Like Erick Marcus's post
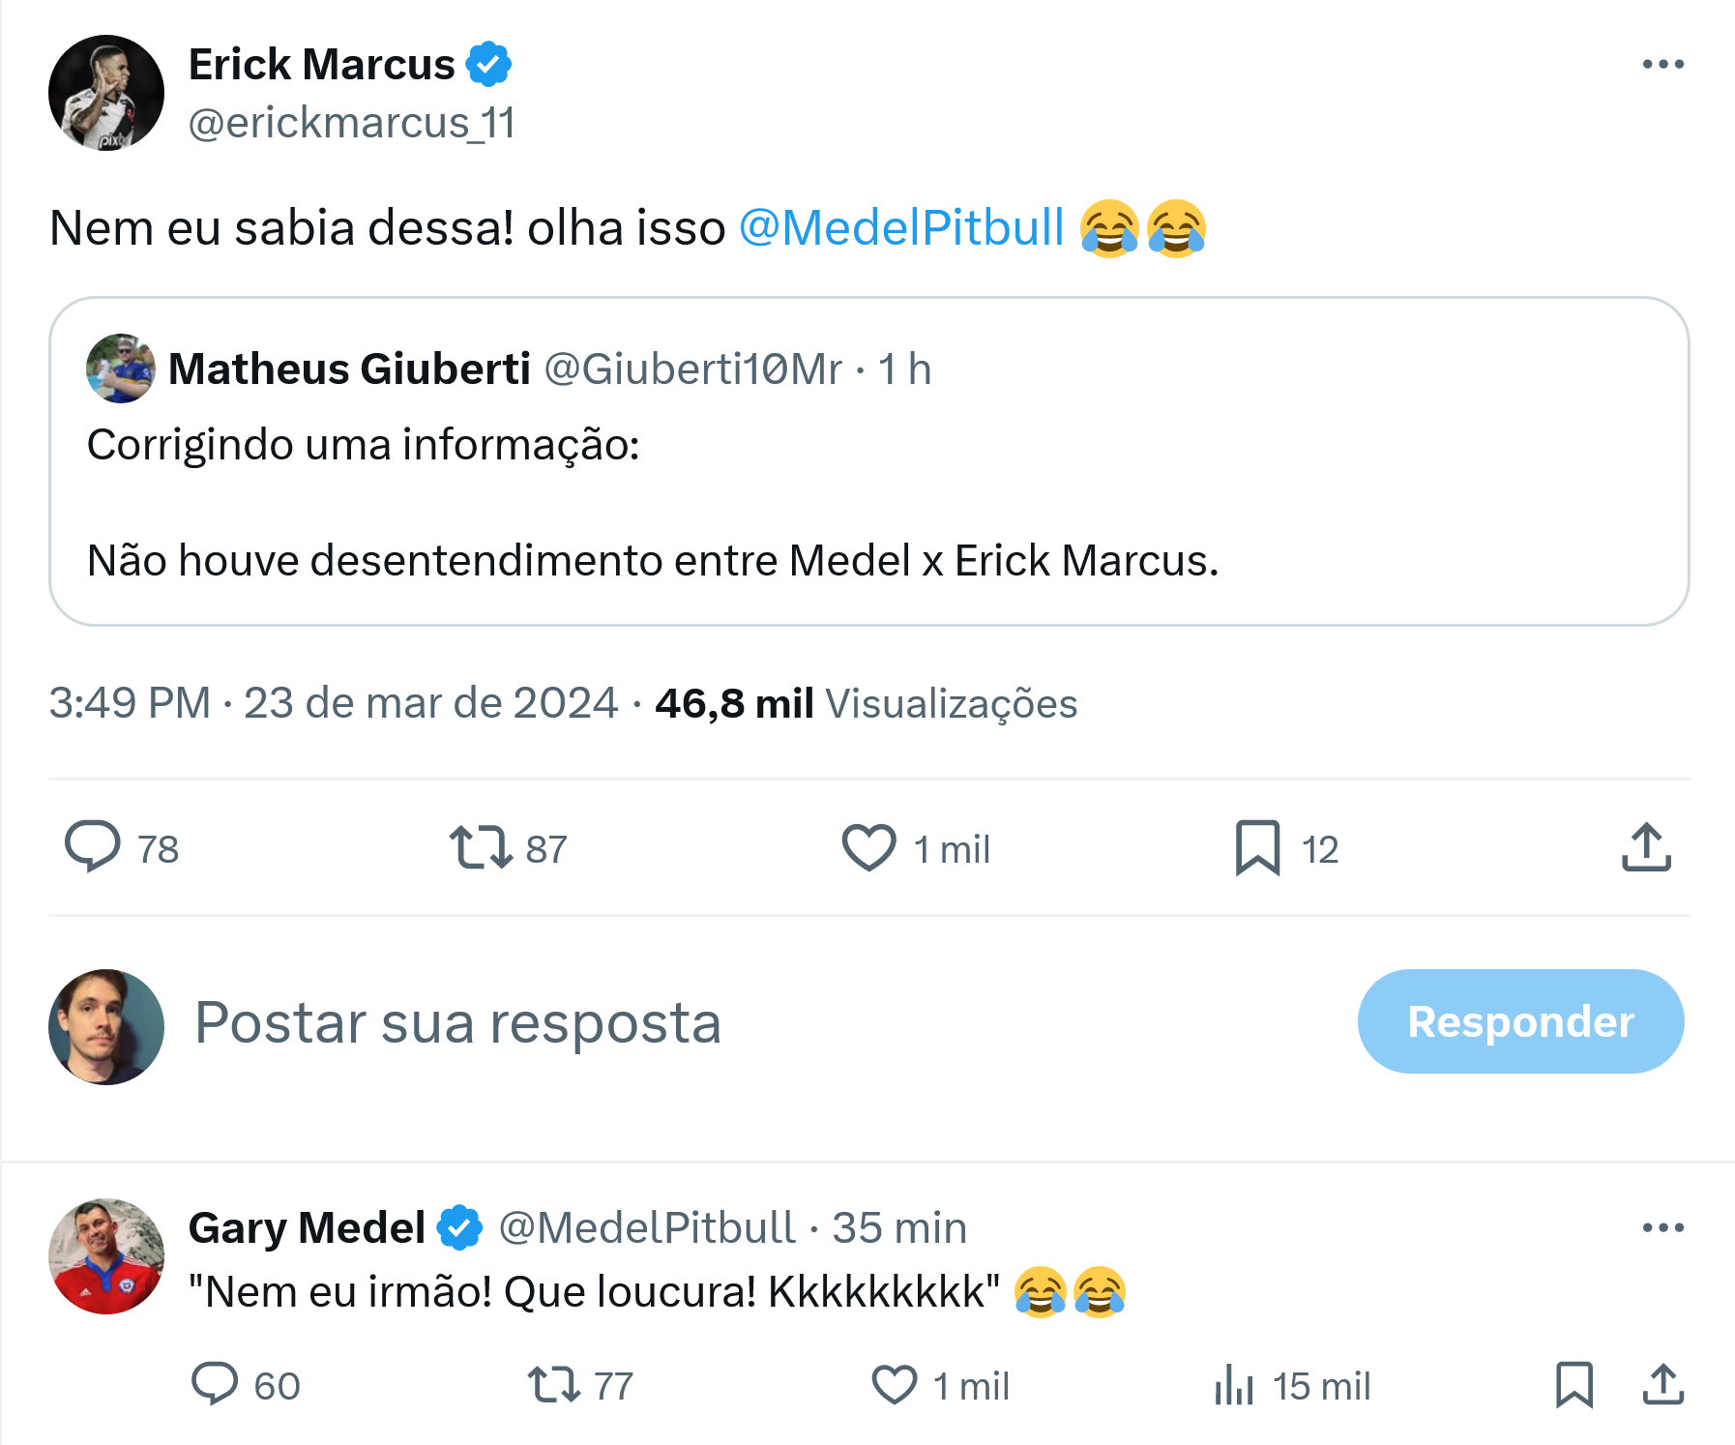Screen dimensions: 1735x1445 click(x=868, y=847)
